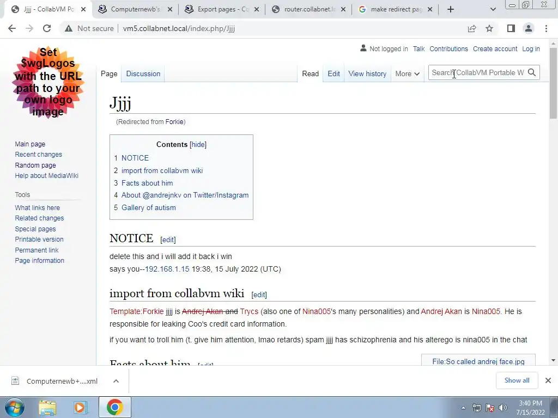This screenshot has width=558, height=418.
Task: Open the tab search chevron dropdown
Action: coord(493,10)
